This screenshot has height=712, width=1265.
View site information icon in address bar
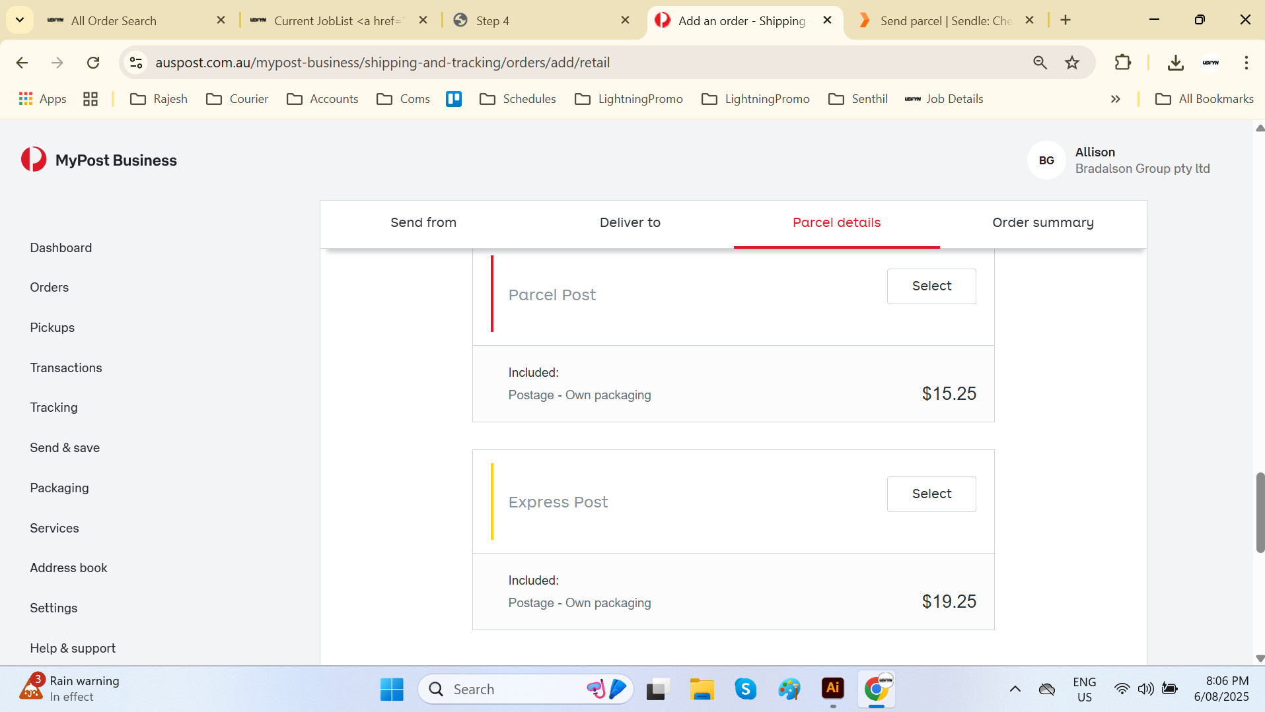point(136,63)
